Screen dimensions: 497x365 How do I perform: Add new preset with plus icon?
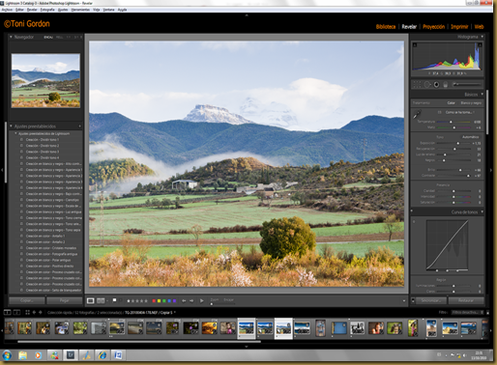pos(79,126)
